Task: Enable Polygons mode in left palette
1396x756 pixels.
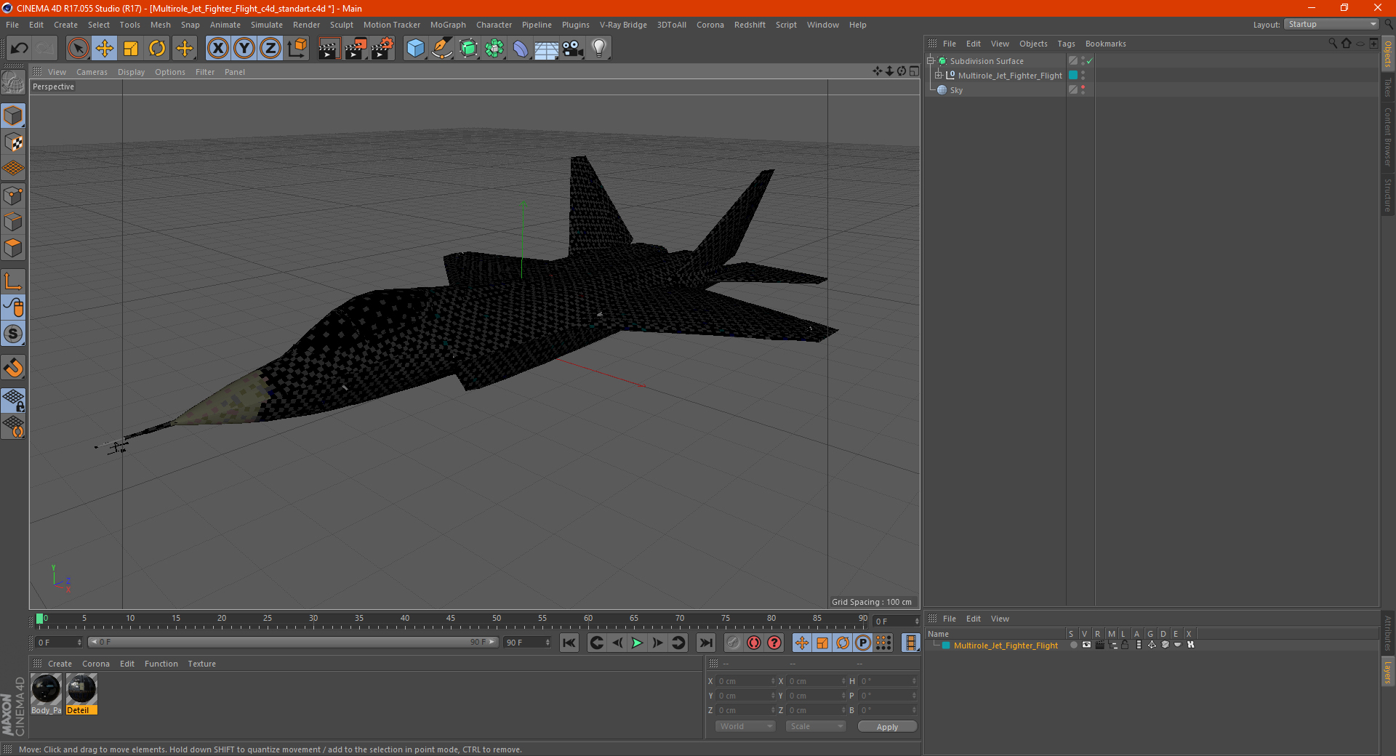Action: [14, 248]
